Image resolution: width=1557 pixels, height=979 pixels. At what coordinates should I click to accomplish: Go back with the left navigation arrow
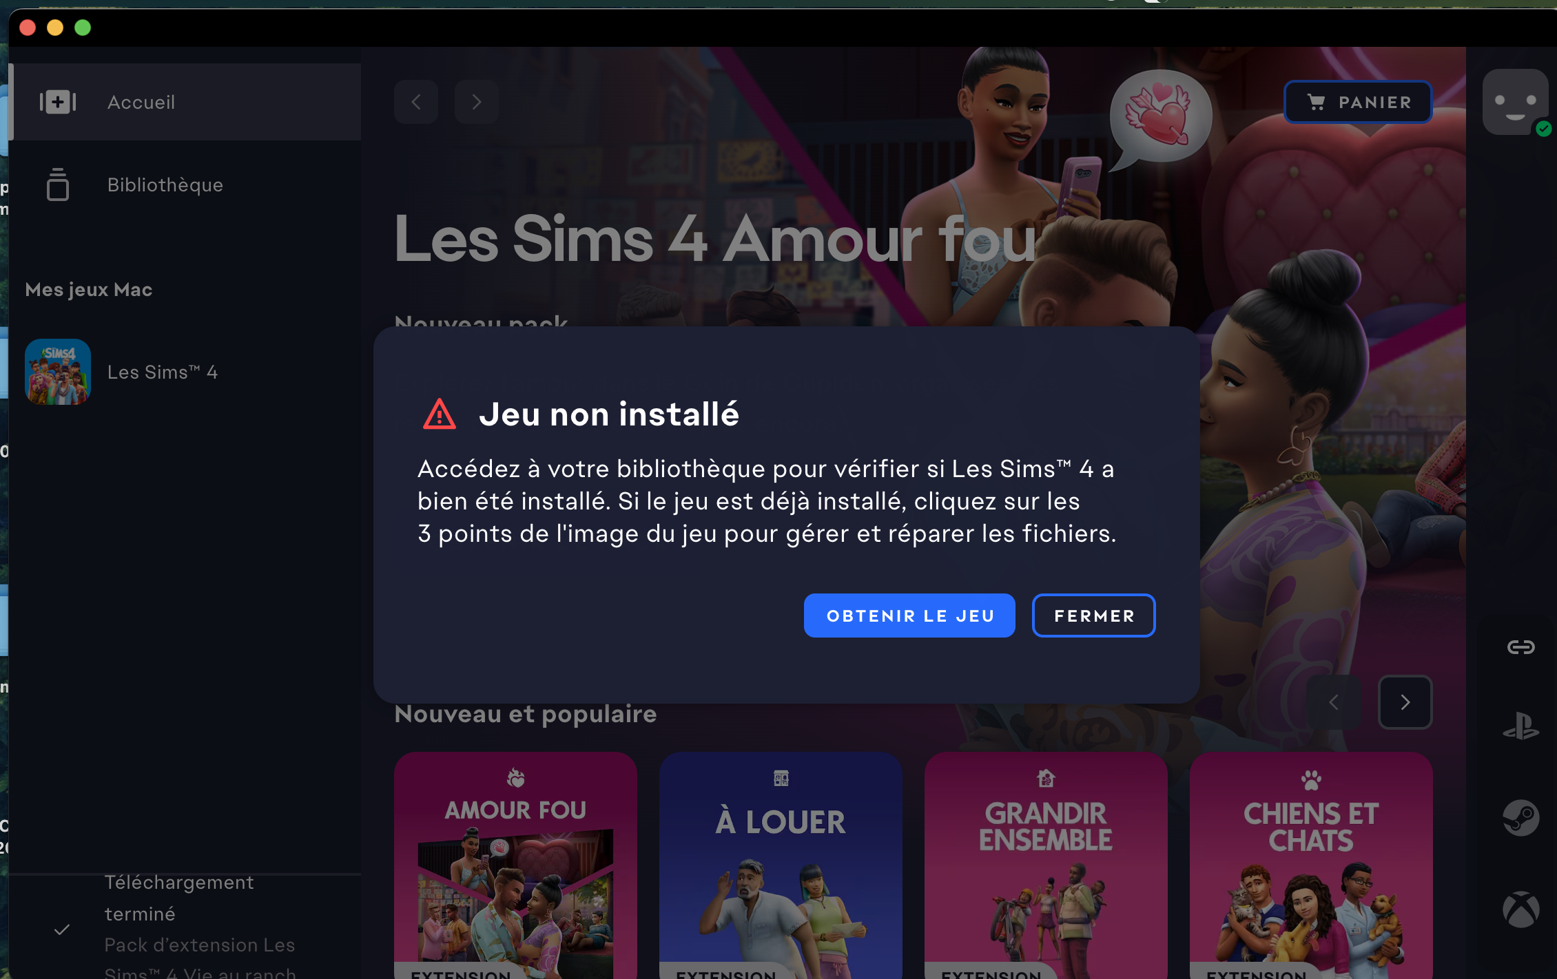pyautogui.click(x=416, y=102)
